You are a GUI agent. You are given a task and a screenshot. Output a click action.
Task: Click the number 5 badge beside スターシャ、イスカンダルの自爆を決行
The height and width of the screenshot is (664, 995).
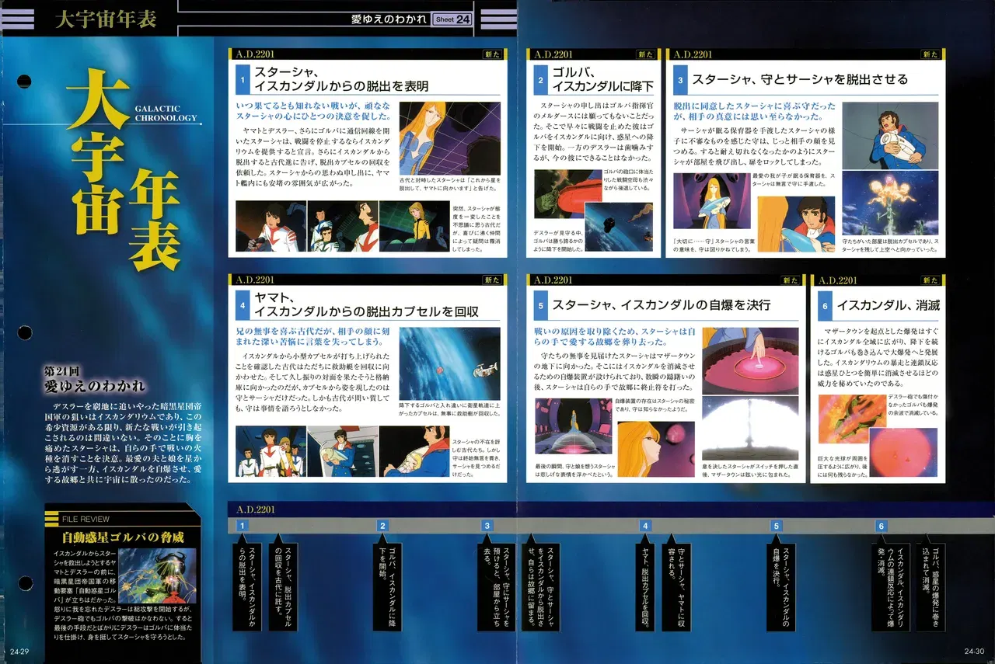(541, 305)
